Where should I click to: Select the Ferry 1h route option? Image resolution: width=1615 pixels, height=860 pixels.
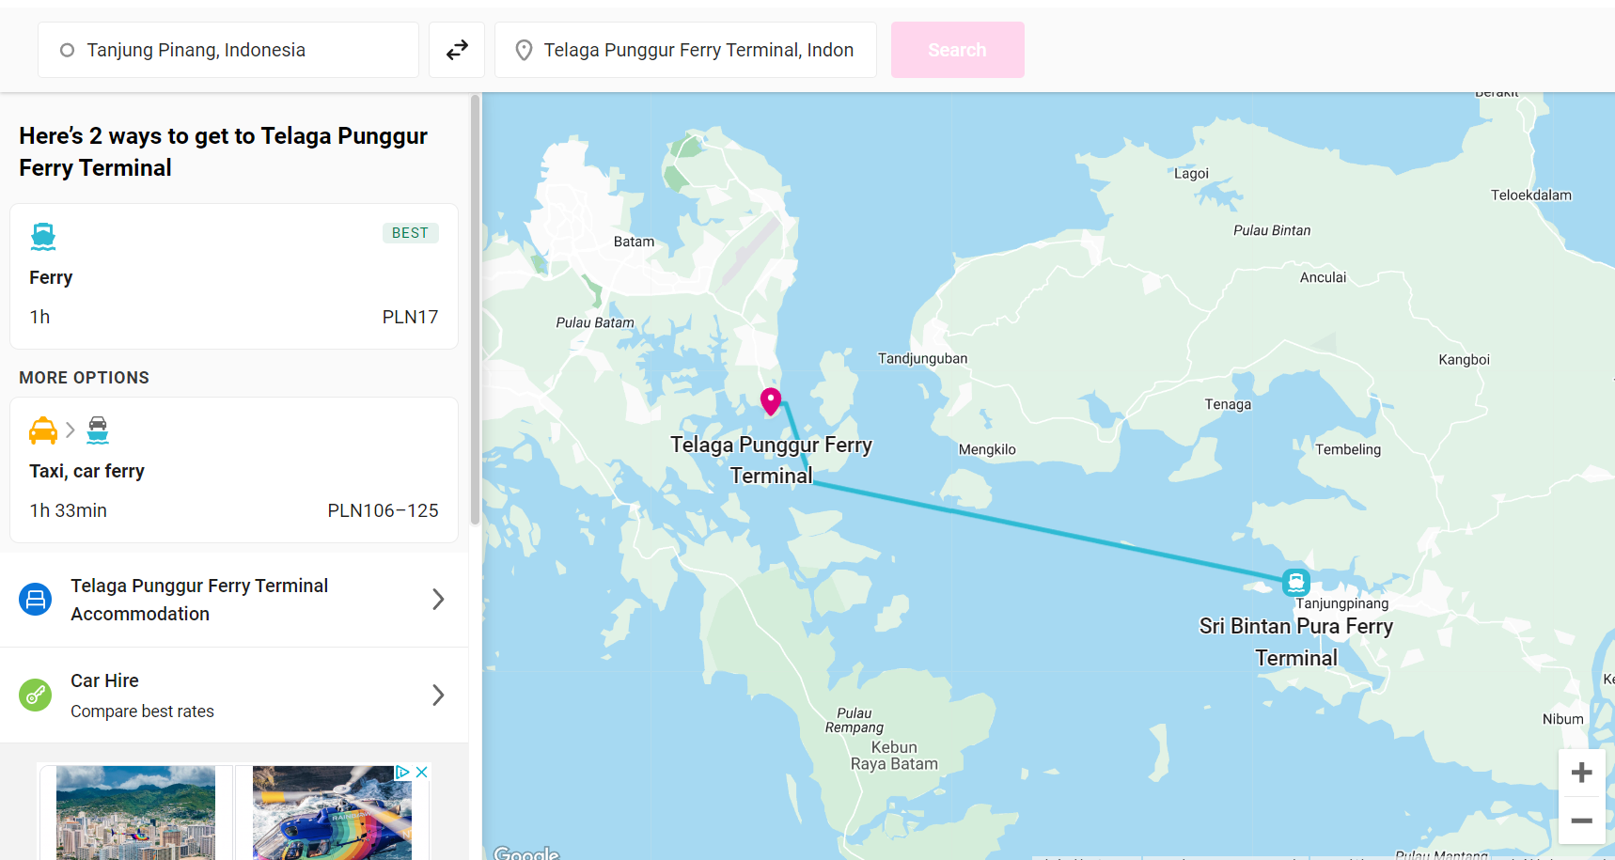pos(234,277)
